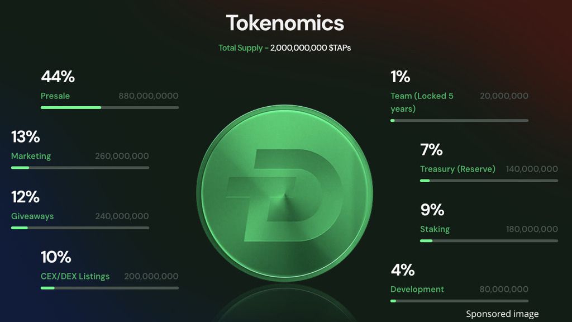The height and width of the screenshot is (322, 572).
Task: Click the Marketing progress bar
Action: [80, 168]
